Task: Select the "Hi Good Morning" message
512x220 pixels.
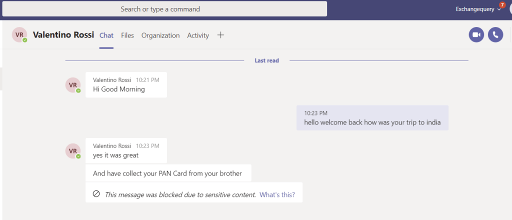Action: point(119,89)
